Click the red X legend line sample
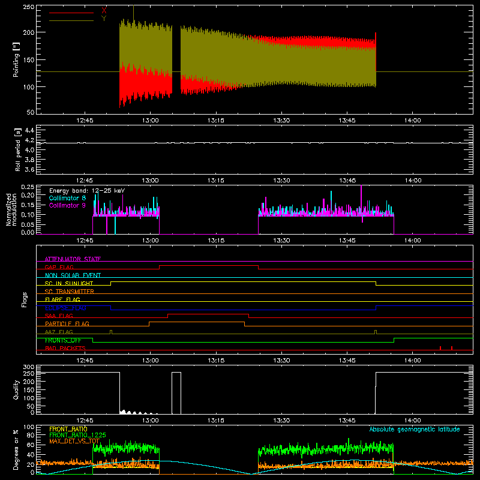This screenshot has height=480, width=480. pyautogui.click(x=71, y=13)
